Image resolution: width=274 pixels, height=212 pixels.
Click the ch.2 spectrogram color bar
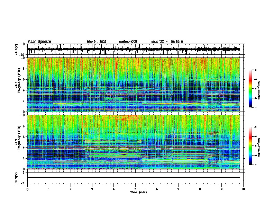(x=250, y=146)
